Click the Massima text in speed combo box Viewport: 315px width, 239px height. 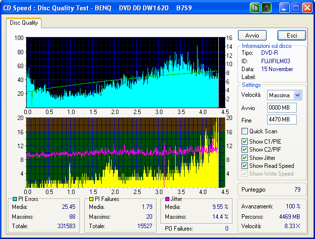coord(279,95)
